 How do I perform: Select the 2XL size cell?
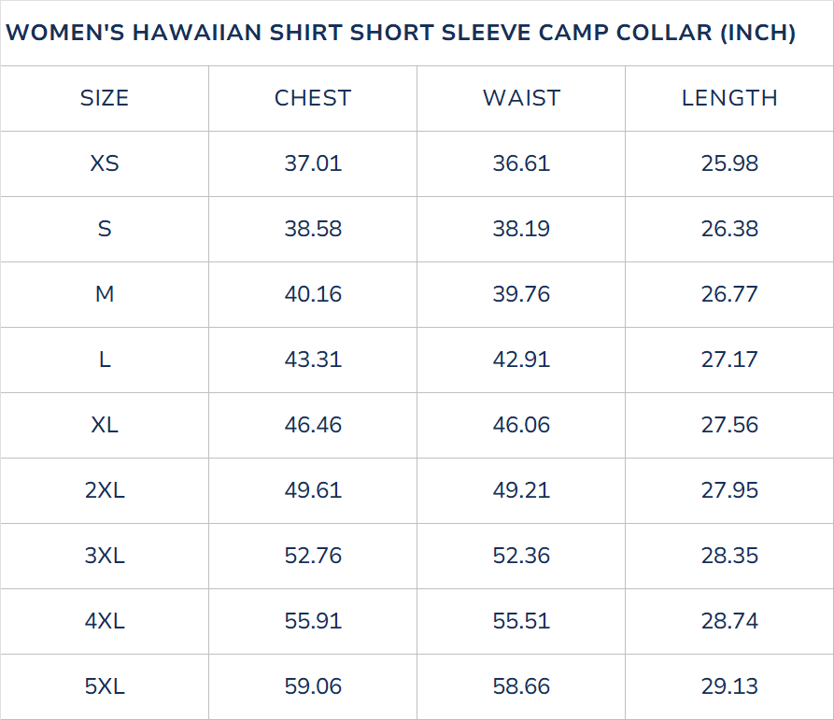pos(105,490)
